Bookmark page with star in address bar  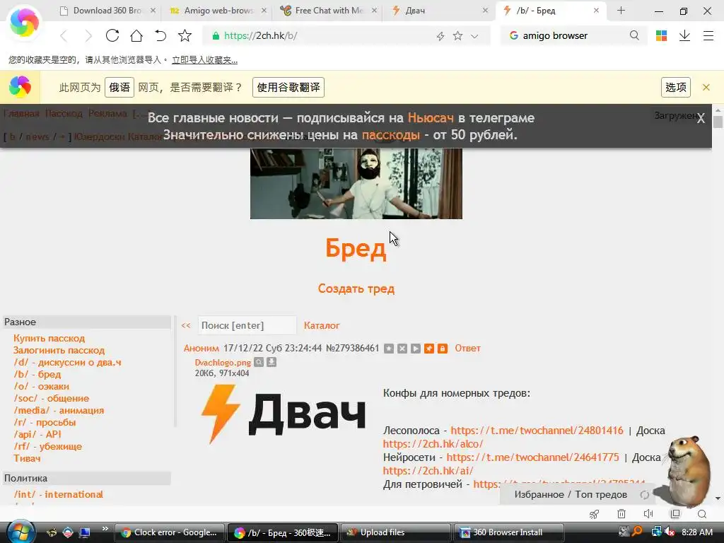point(457,35)
